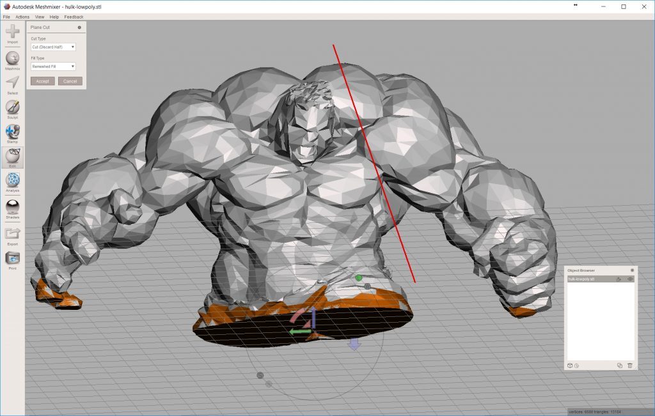Image resolution: width=655 pixels, height=416 pixels.
Task: Click the Object Browser title text
Action: point(581,270)
